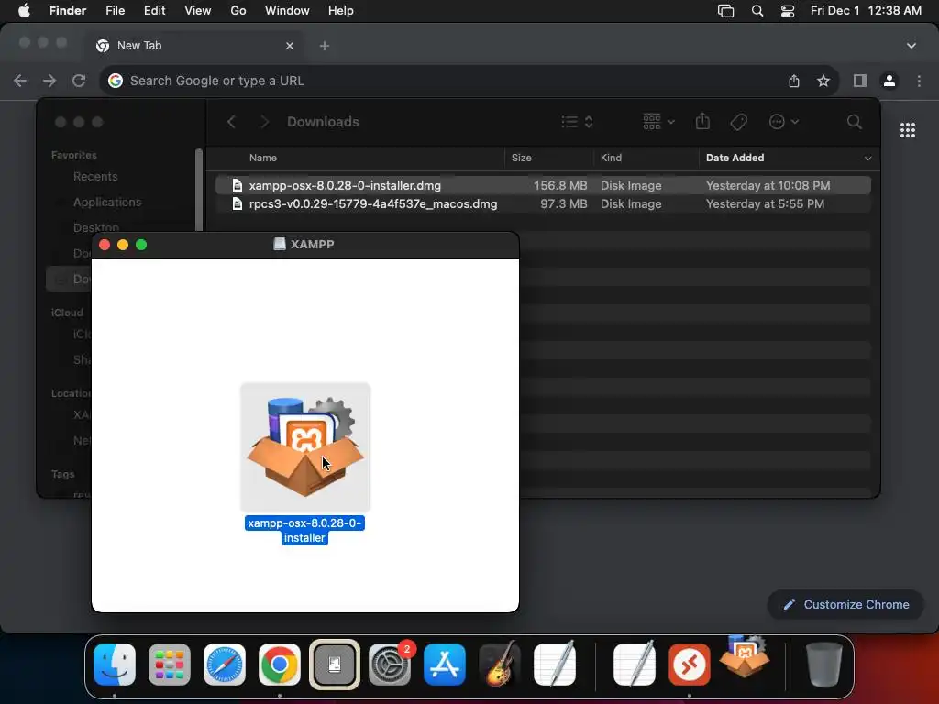Go back in Finder Downloads window
939x704 pixels.
point(231,122)
